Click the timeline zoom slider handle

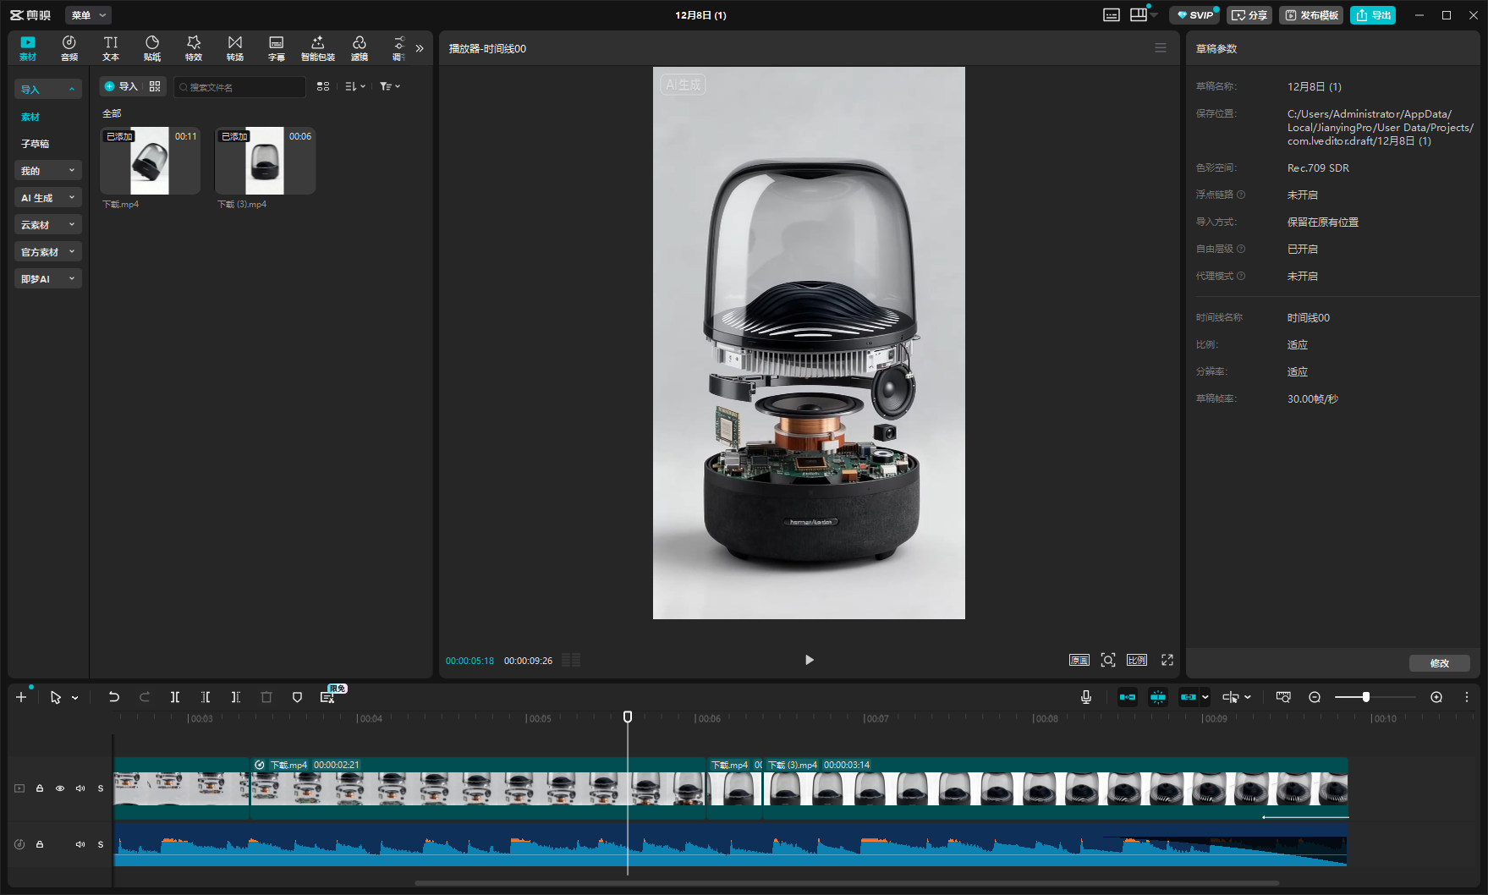click(x=1365, y=697)
